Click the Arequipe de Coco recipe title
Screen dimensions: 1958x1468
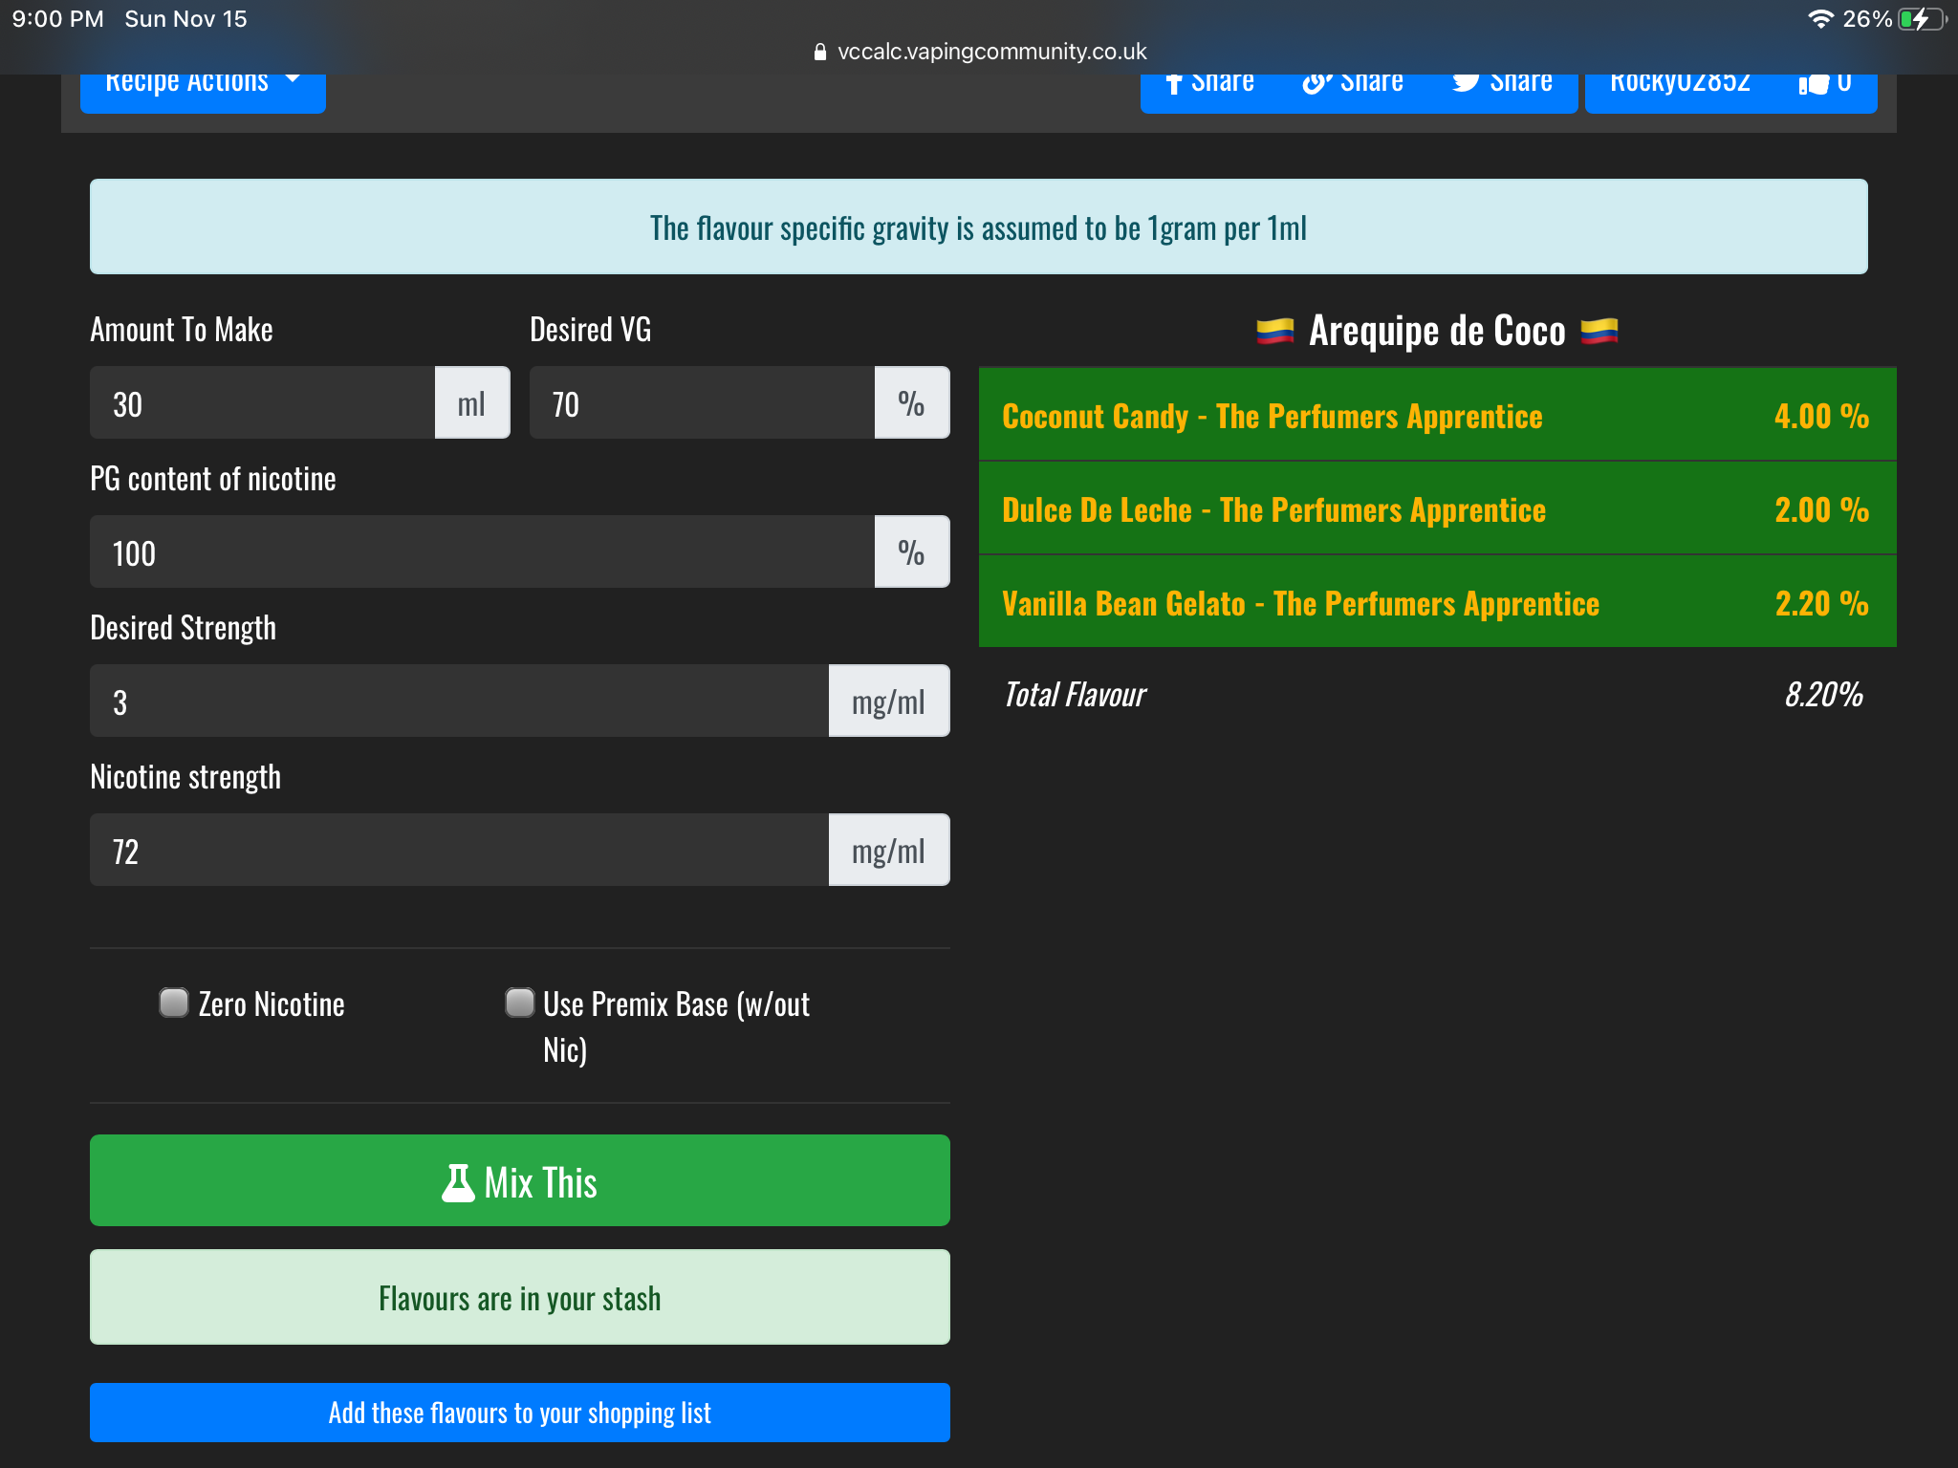1437,332
